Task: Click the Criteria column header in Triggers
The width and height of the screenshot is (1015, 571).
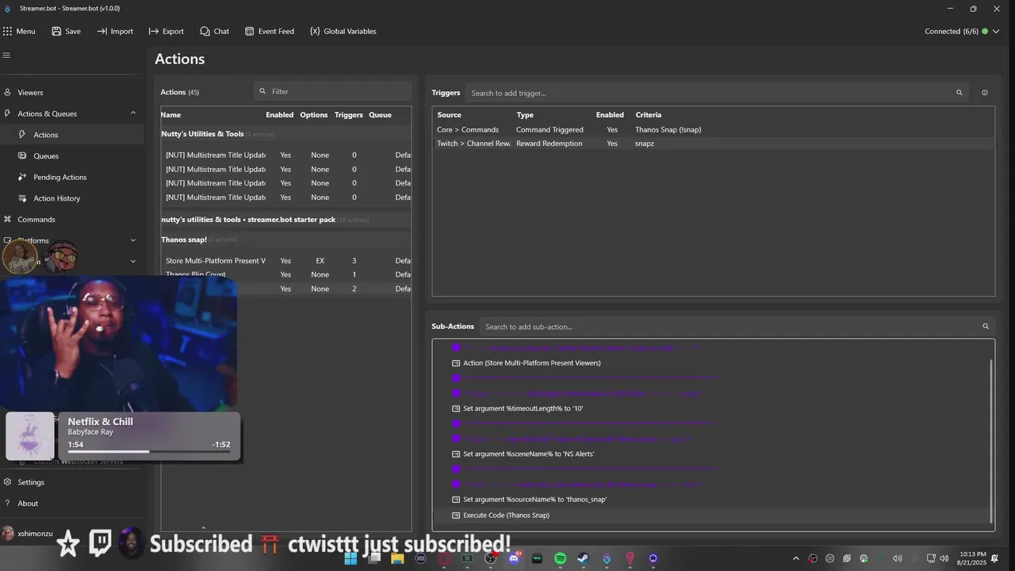Action: (x=648, y=115)
